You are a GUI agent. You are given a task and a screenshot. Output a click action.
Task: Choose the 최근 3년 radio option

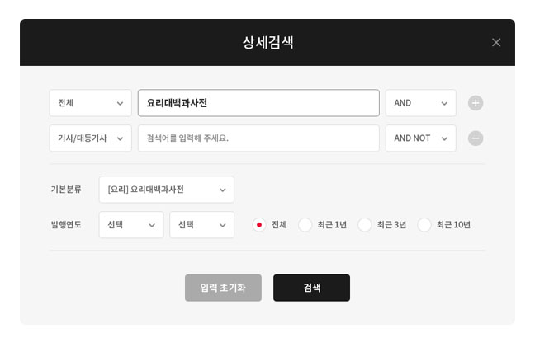[365, 225]
